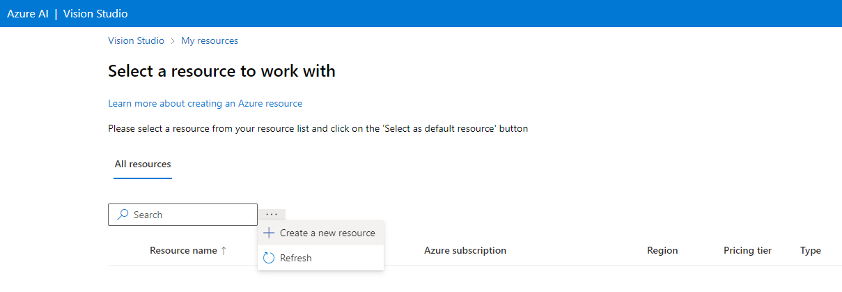Image resolution: width=842 pixels, height=292 pixels.
Task: Click Vision Studio in the blue header
Action: point(95,14)
